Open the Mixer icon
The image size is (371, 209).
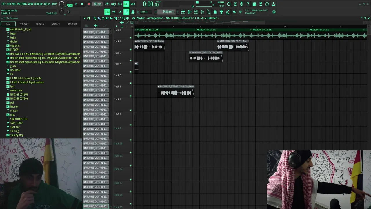202,12
